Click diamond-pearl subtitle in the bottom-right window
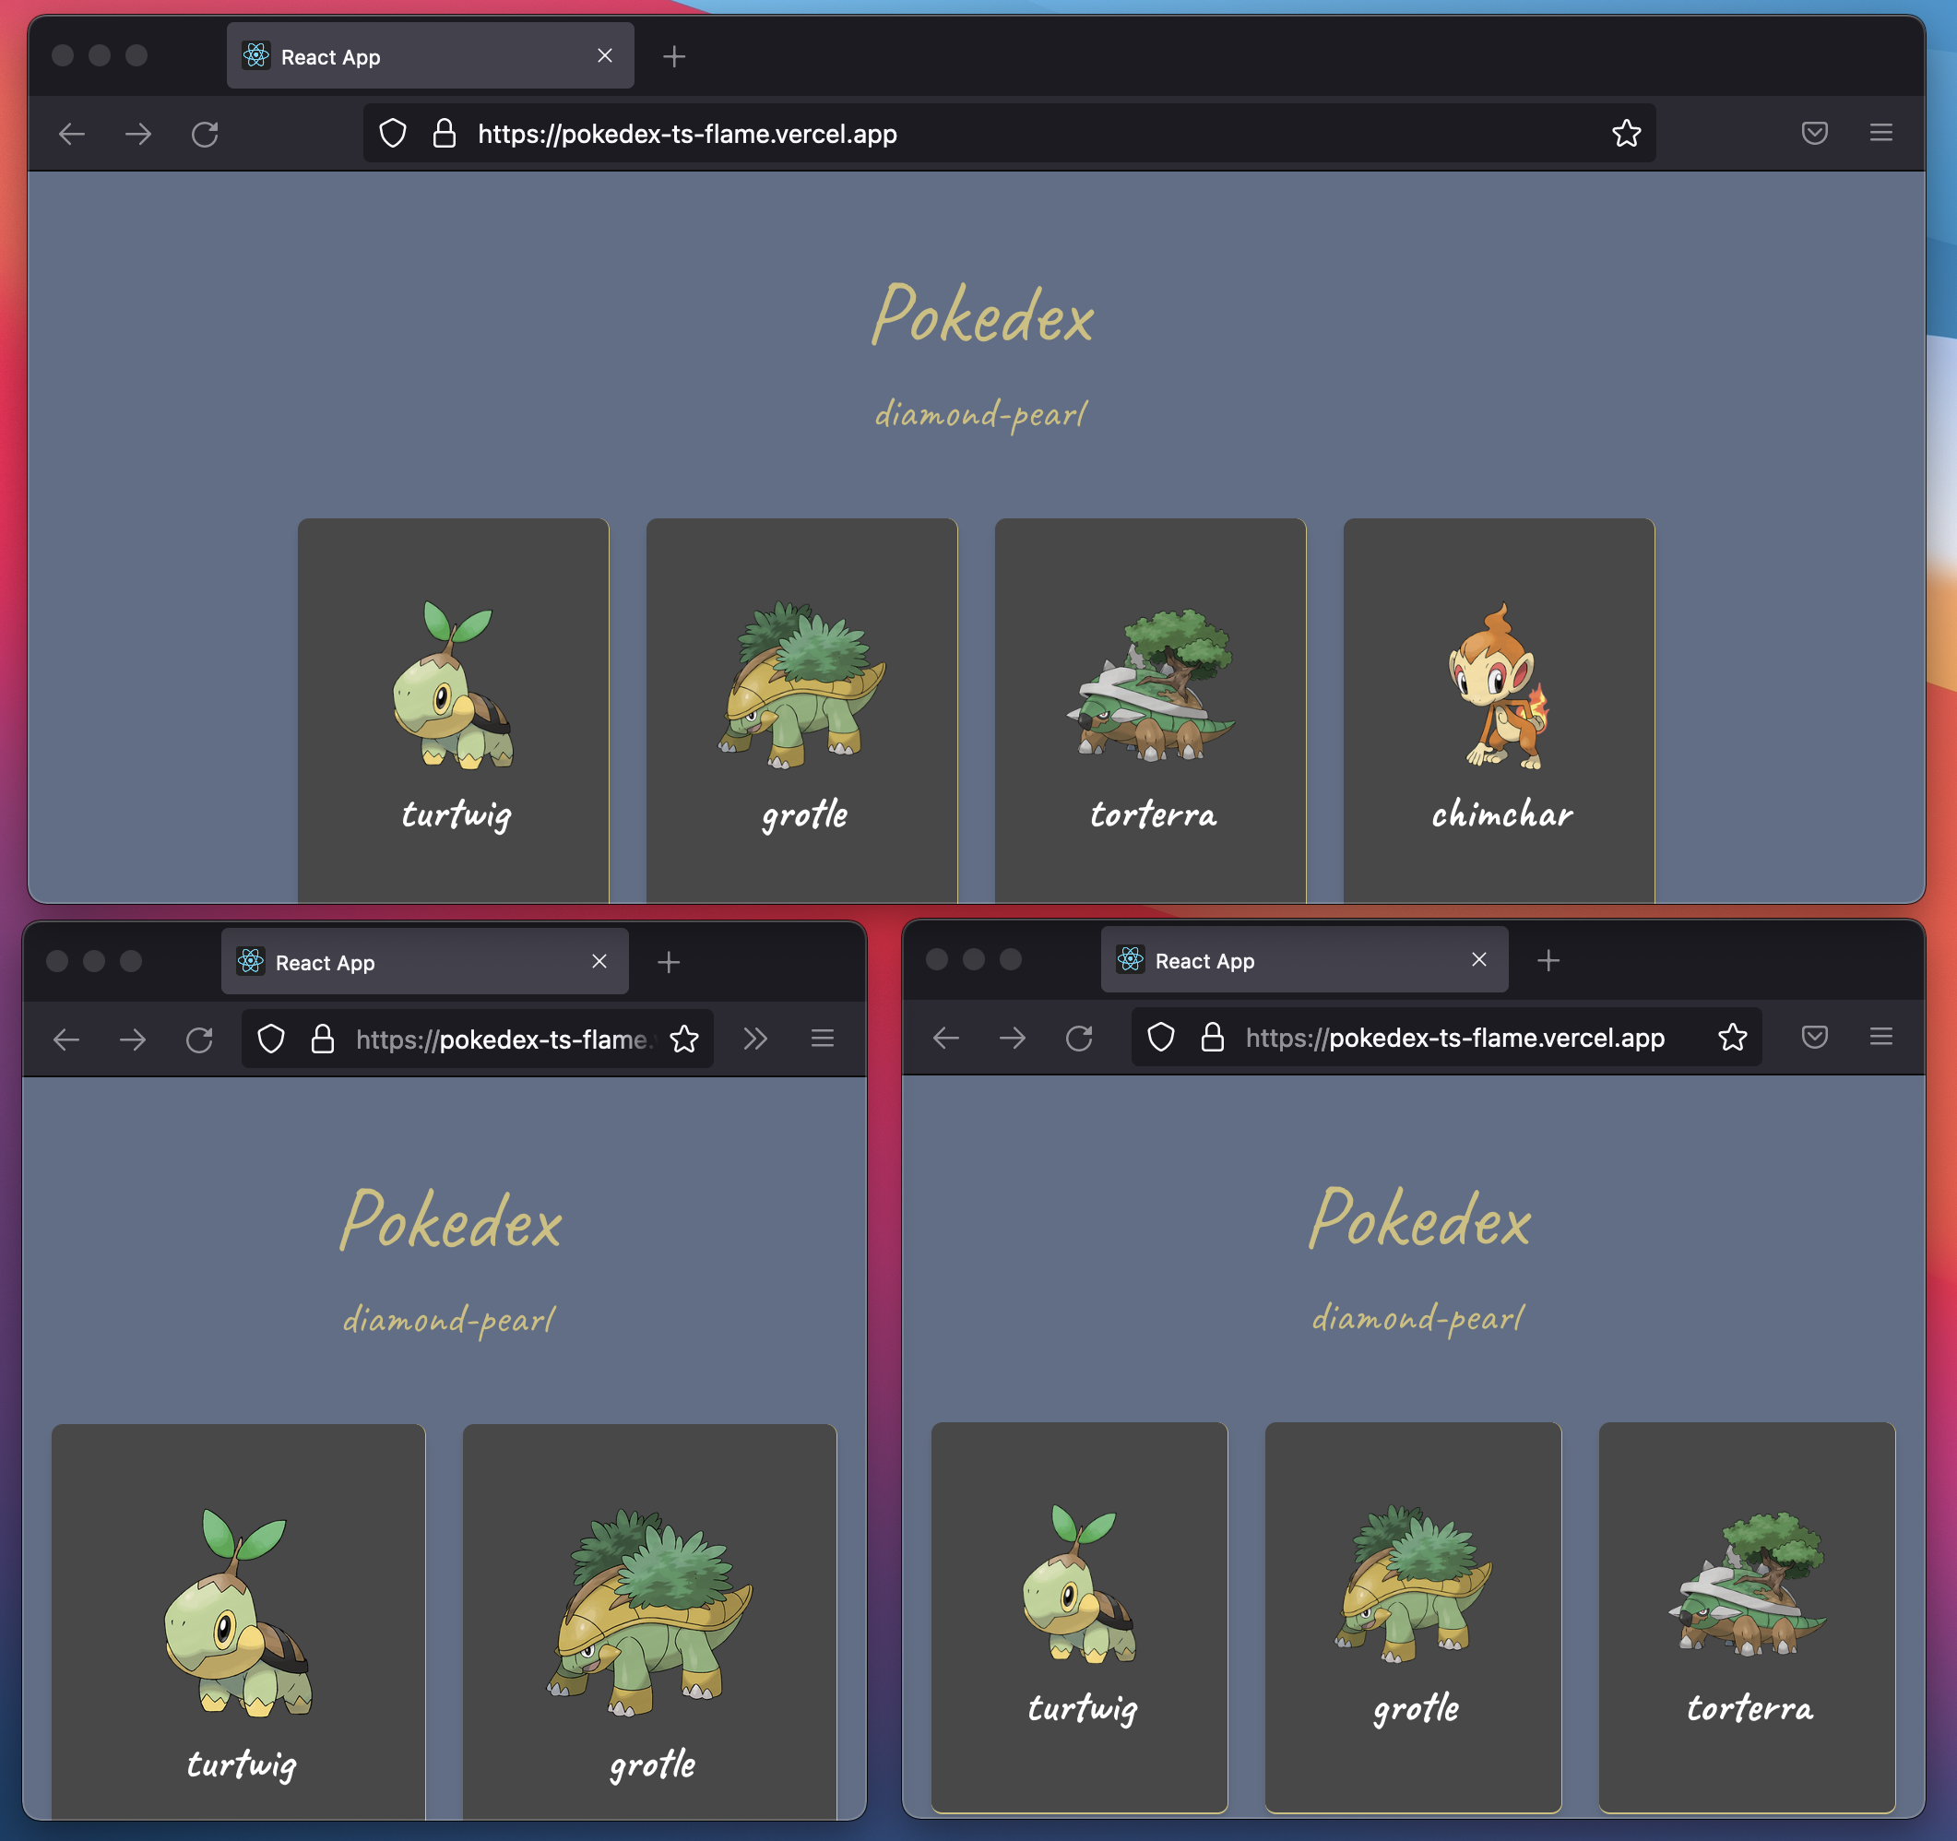This screenshot has height=1841, width=1957. pos(1417,1316)
